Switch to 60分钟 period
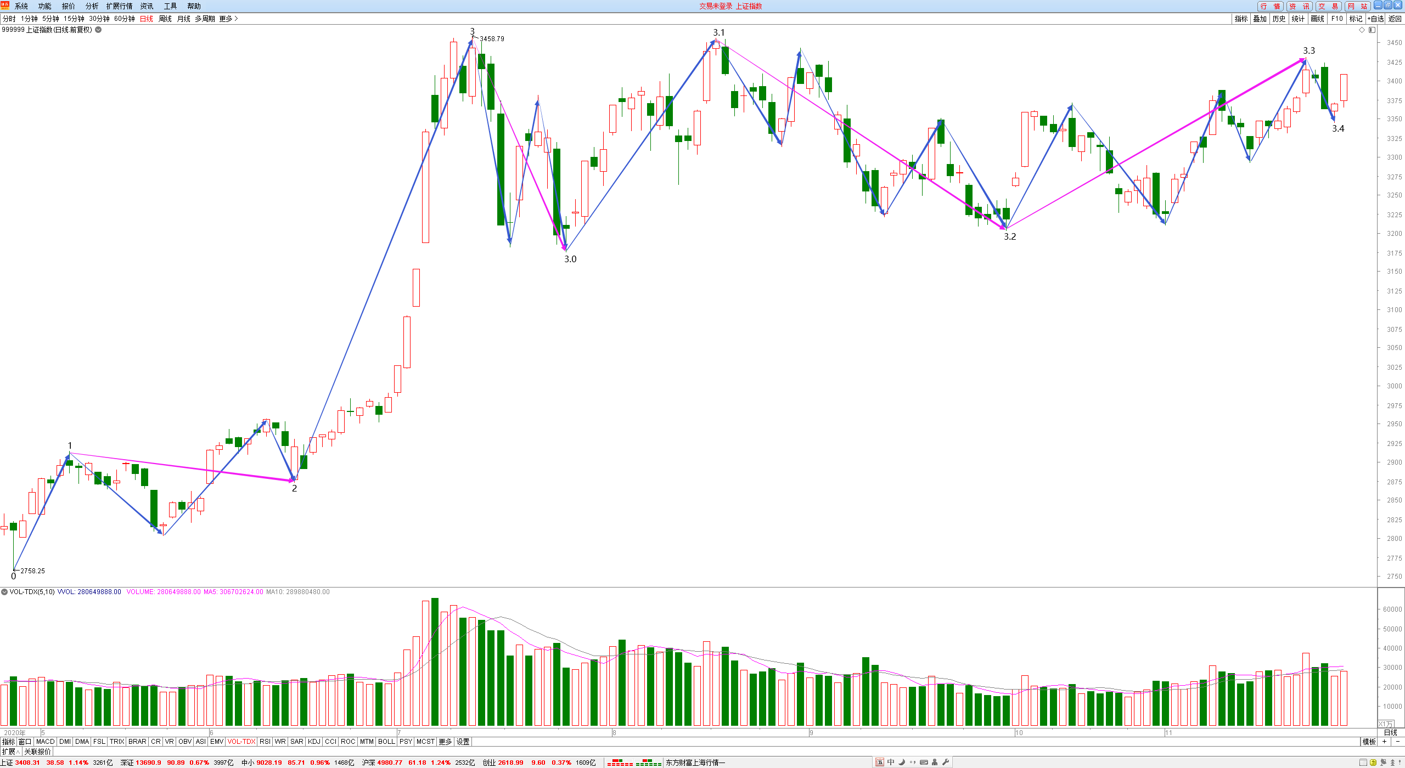1405x768 pixels. [125, 19]
